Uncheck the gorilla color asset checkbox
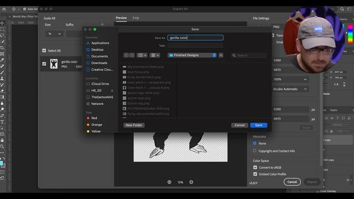Image resolution: width=354 pixels, height=199 pixels. [x=44, y=64]
